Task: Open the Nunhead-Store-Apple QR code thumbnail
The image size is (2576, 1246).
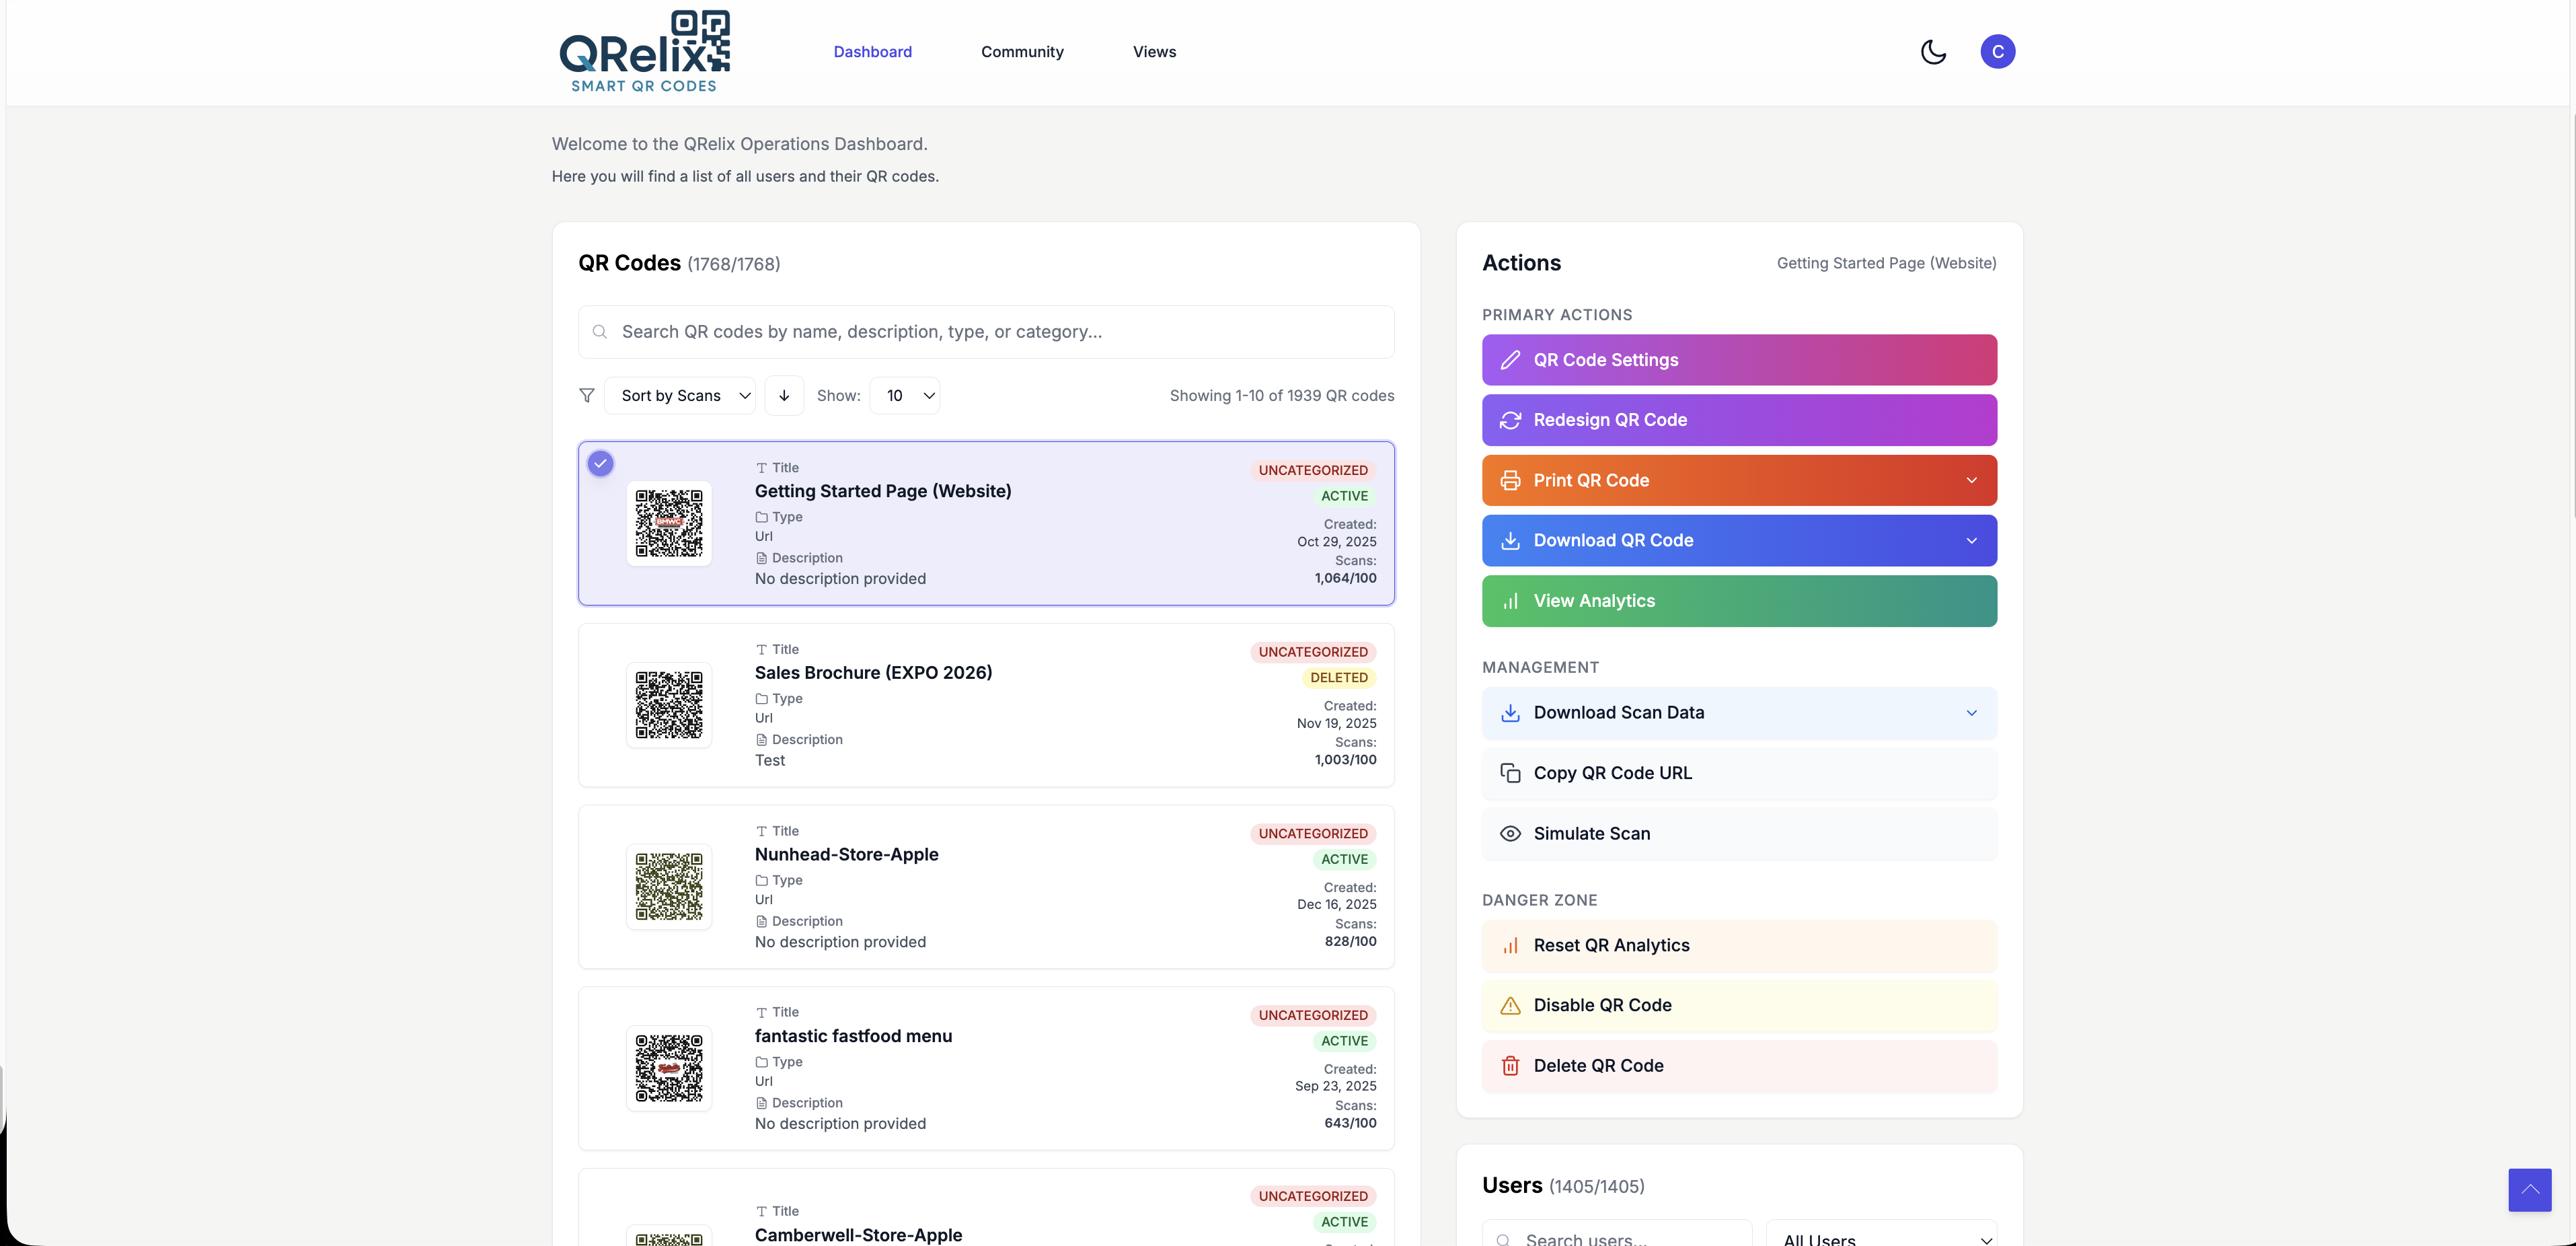Action: tap(668, 886)
